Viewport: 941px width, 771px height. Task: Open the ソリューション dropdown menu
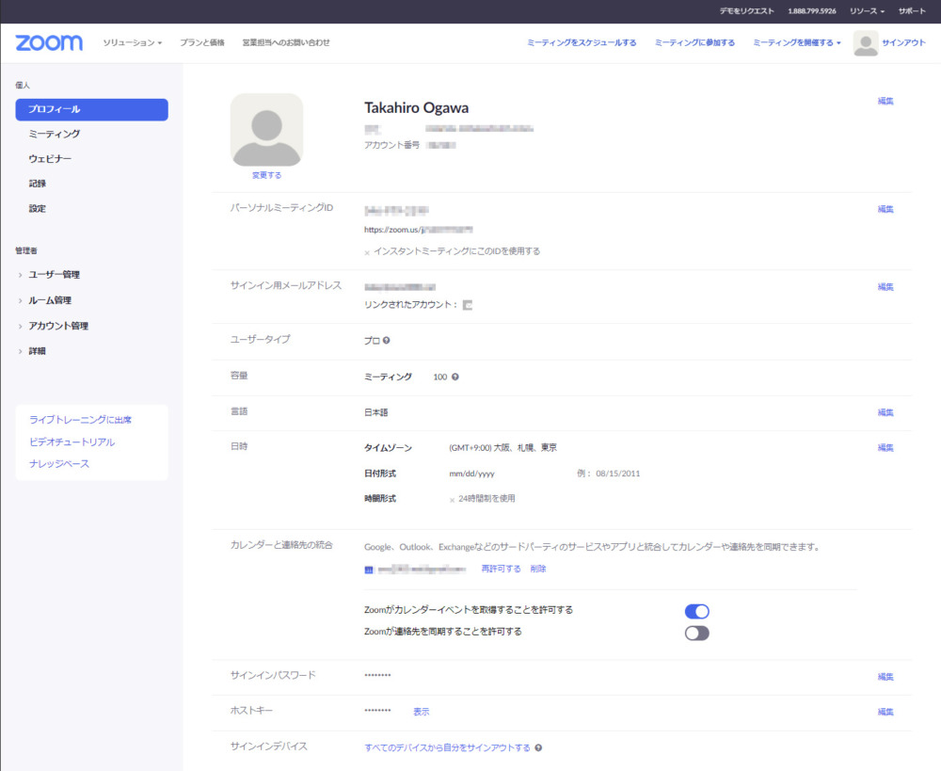(x=132, y=42)
